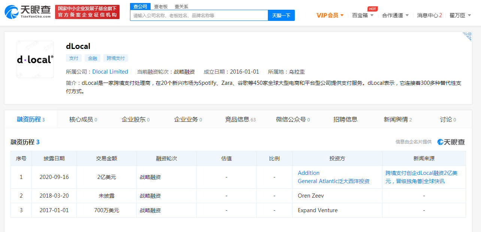
Task: Switch to the 核心成员 tab
Action: click(x=83, y=119)
